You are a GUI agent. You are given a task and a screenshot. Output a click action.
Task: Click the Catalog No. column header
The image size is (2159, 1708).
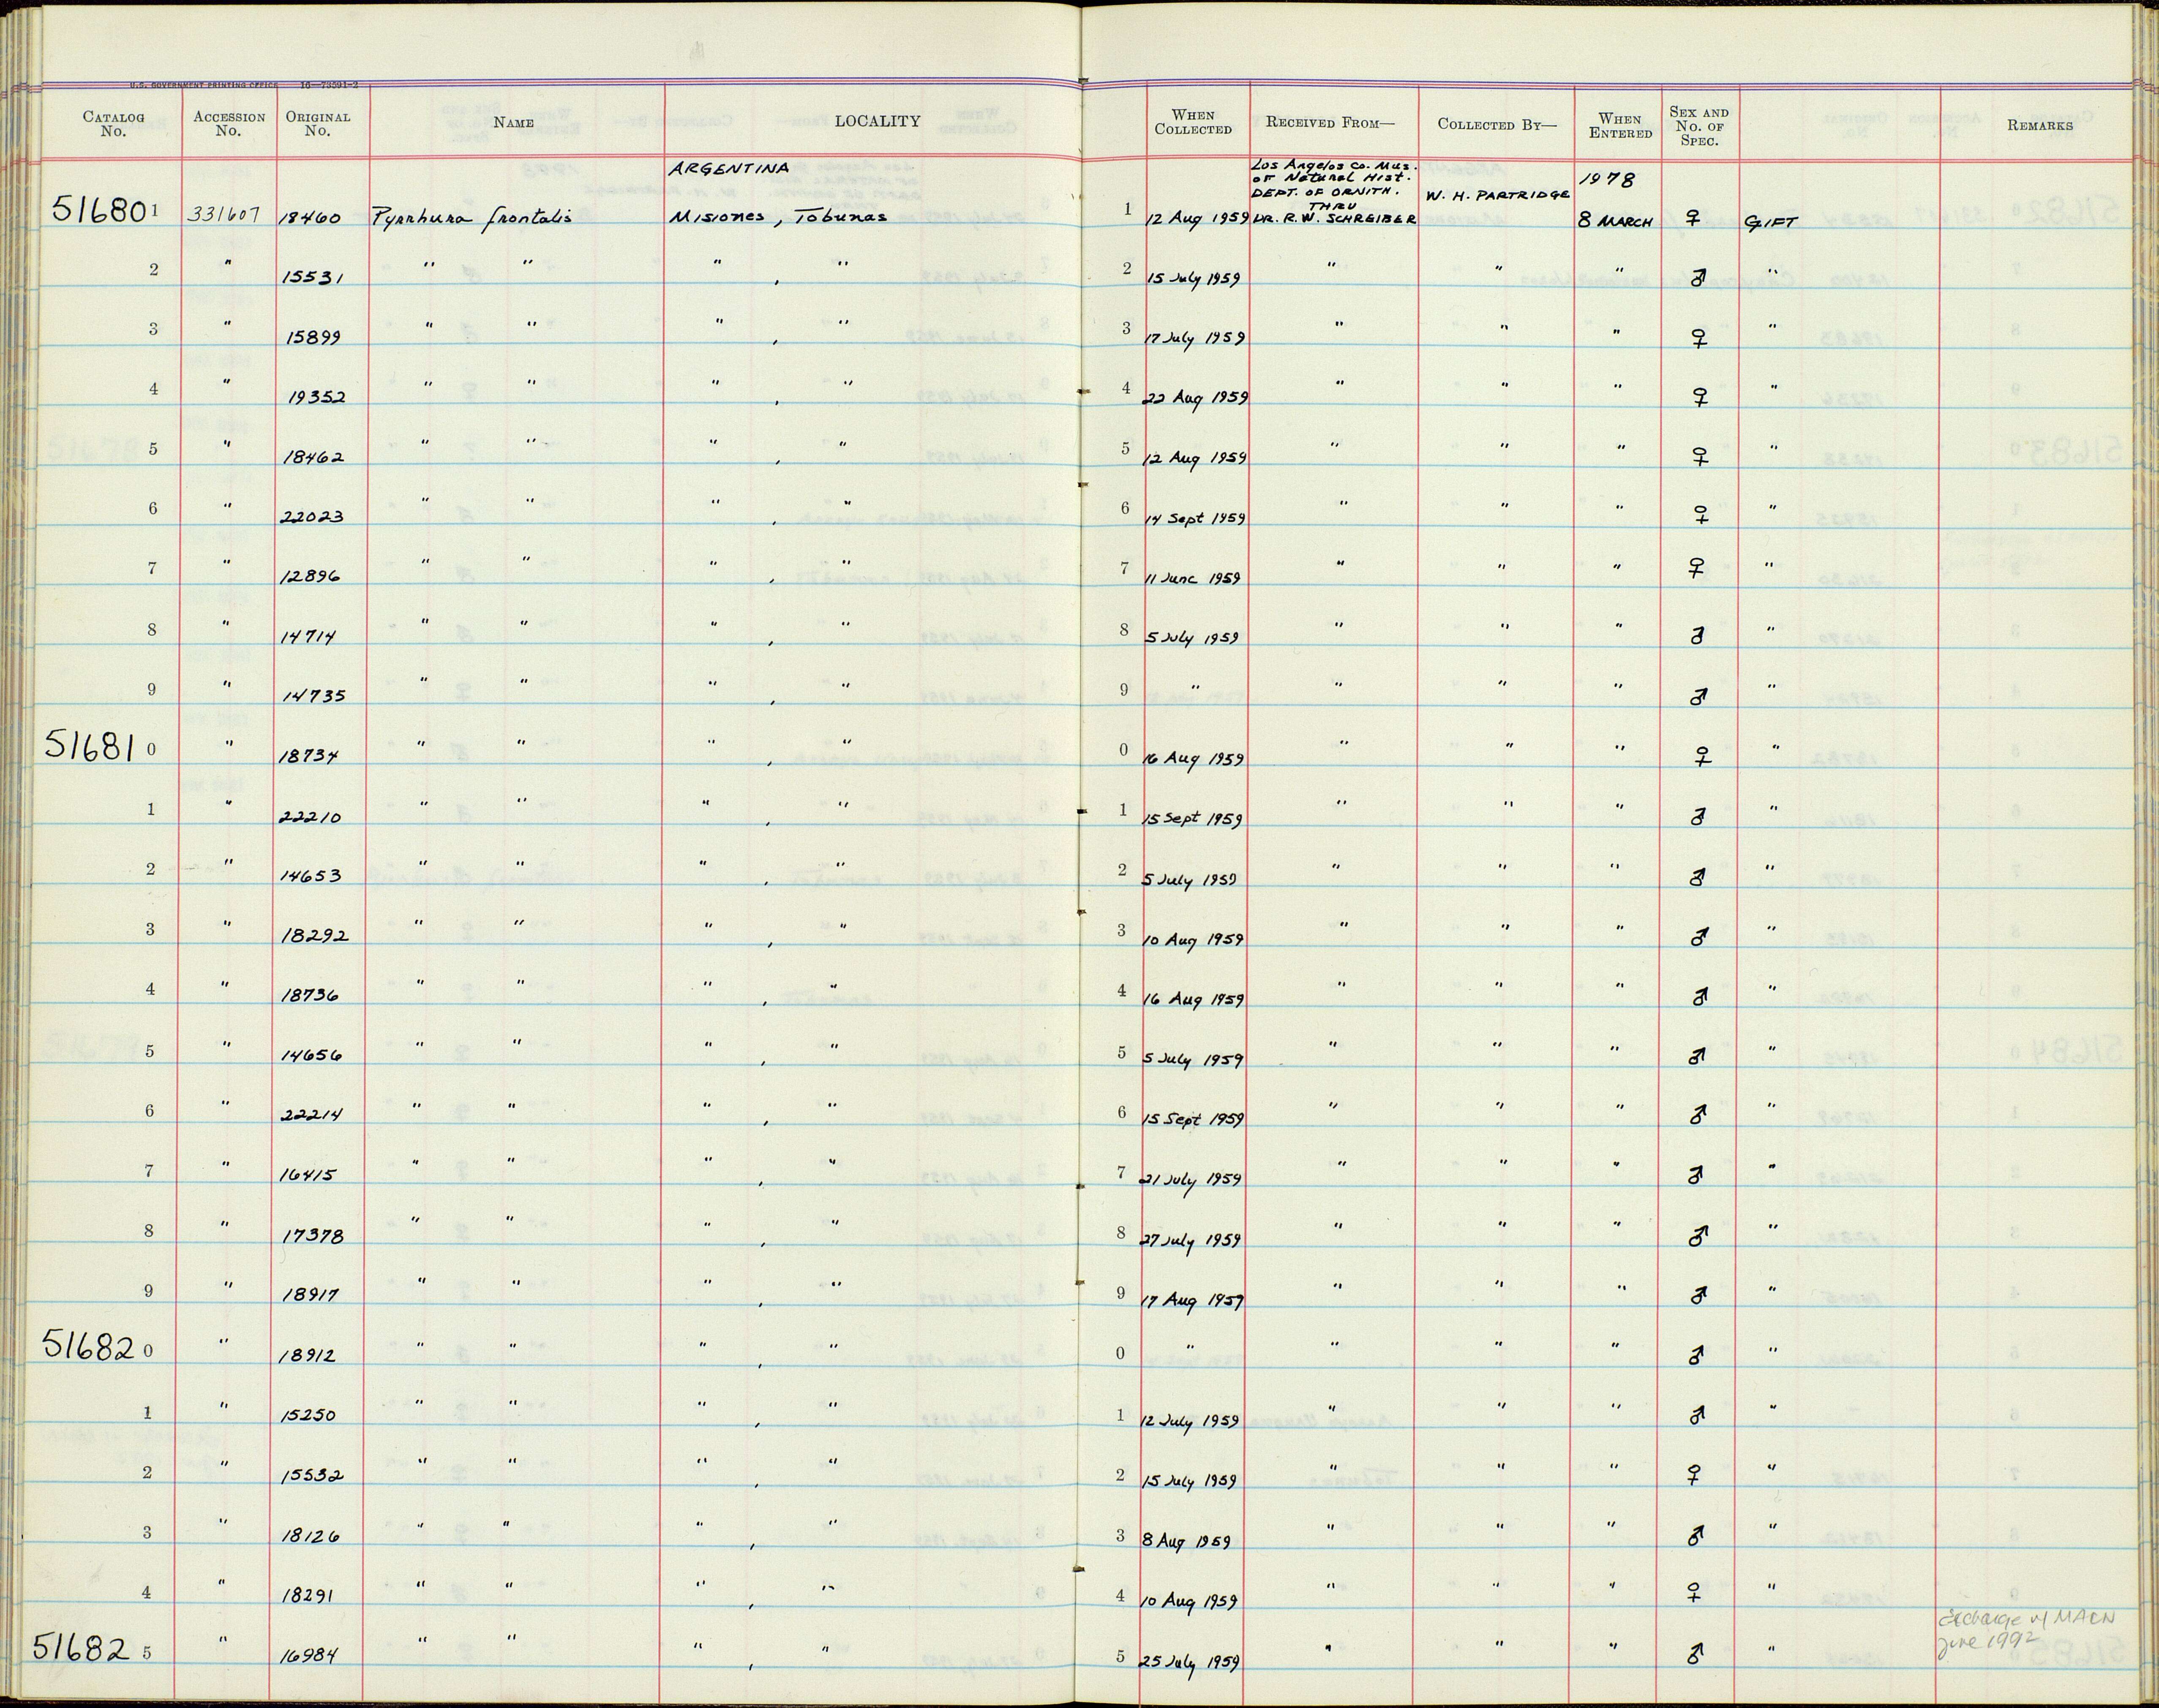point(113,124)
